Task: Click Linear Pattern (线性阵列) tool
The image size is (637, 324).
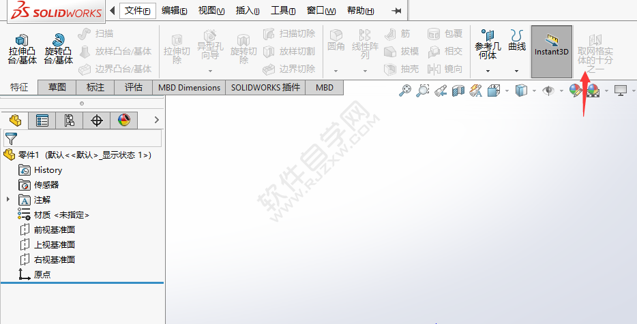Action: tap(365, 44)
